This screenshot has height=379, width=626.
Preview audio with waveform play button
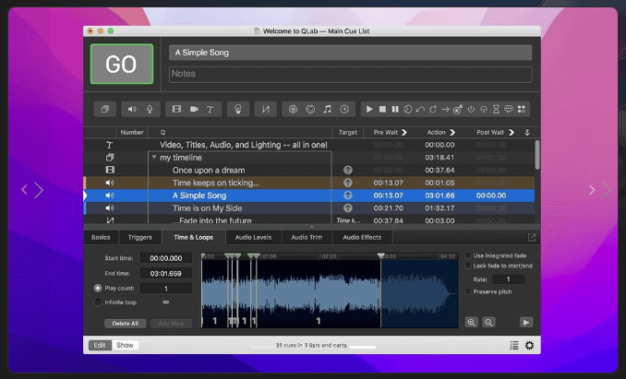pos(526,323)
